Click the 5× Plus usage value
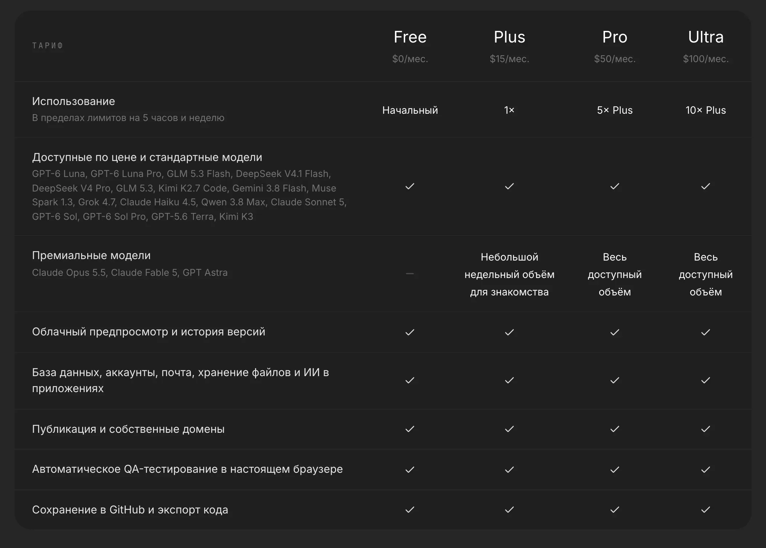766x548 pixels. click(614, 110)
